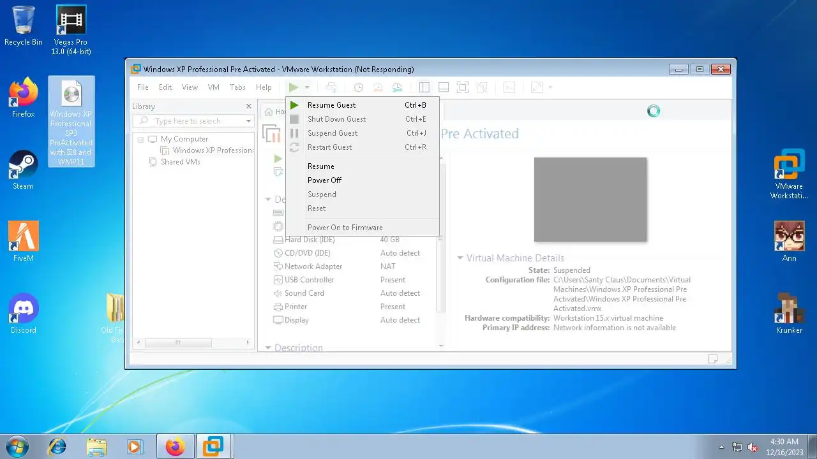Open Internet Explorer from the taskbar
The image size is (817, 459).
57,447
